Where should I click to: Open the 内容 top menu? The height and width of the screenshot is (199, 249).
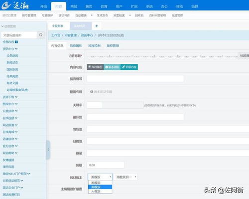pyautogui.click(x=59, y=6)
